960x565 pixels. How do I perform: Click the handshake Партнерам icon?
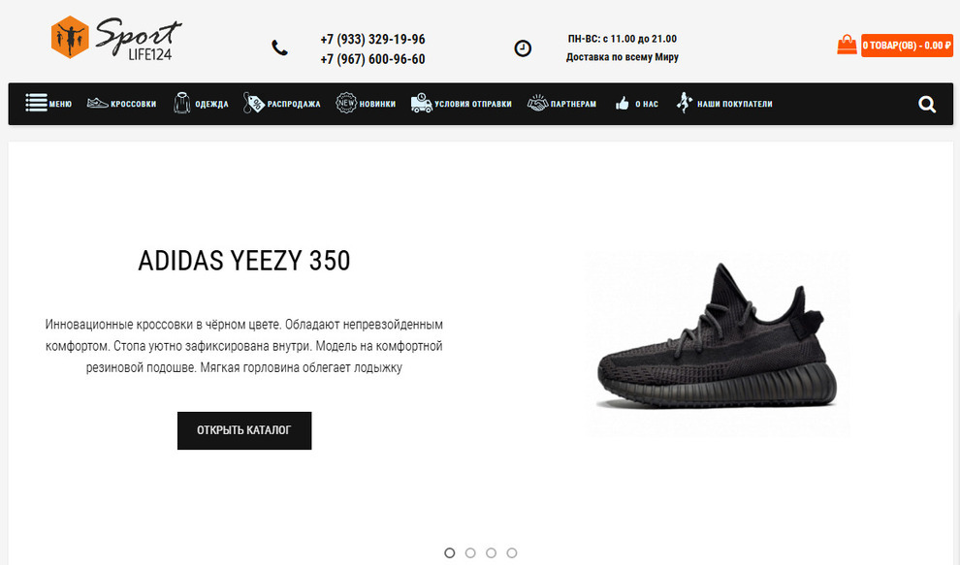pyautogui.click(x=537, y=103)
